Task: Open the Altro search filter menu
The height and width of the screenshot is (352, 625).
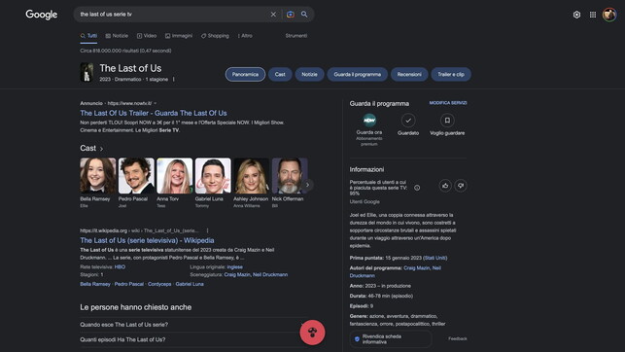Action: pyautogui.click(x=245, y=36)
